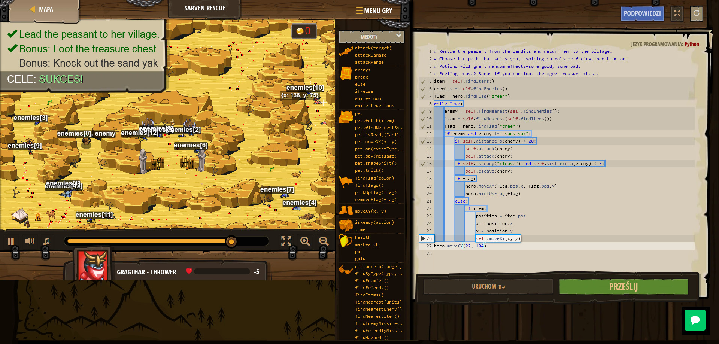
Task: Click the 'if flag:' code line
Action: (x=465, y=179)
